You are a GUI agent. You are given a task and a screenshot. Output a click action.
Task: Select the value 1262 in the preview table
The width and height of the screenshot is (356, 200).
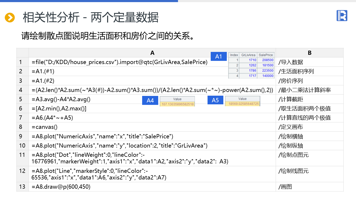click(x=252, y=65)
